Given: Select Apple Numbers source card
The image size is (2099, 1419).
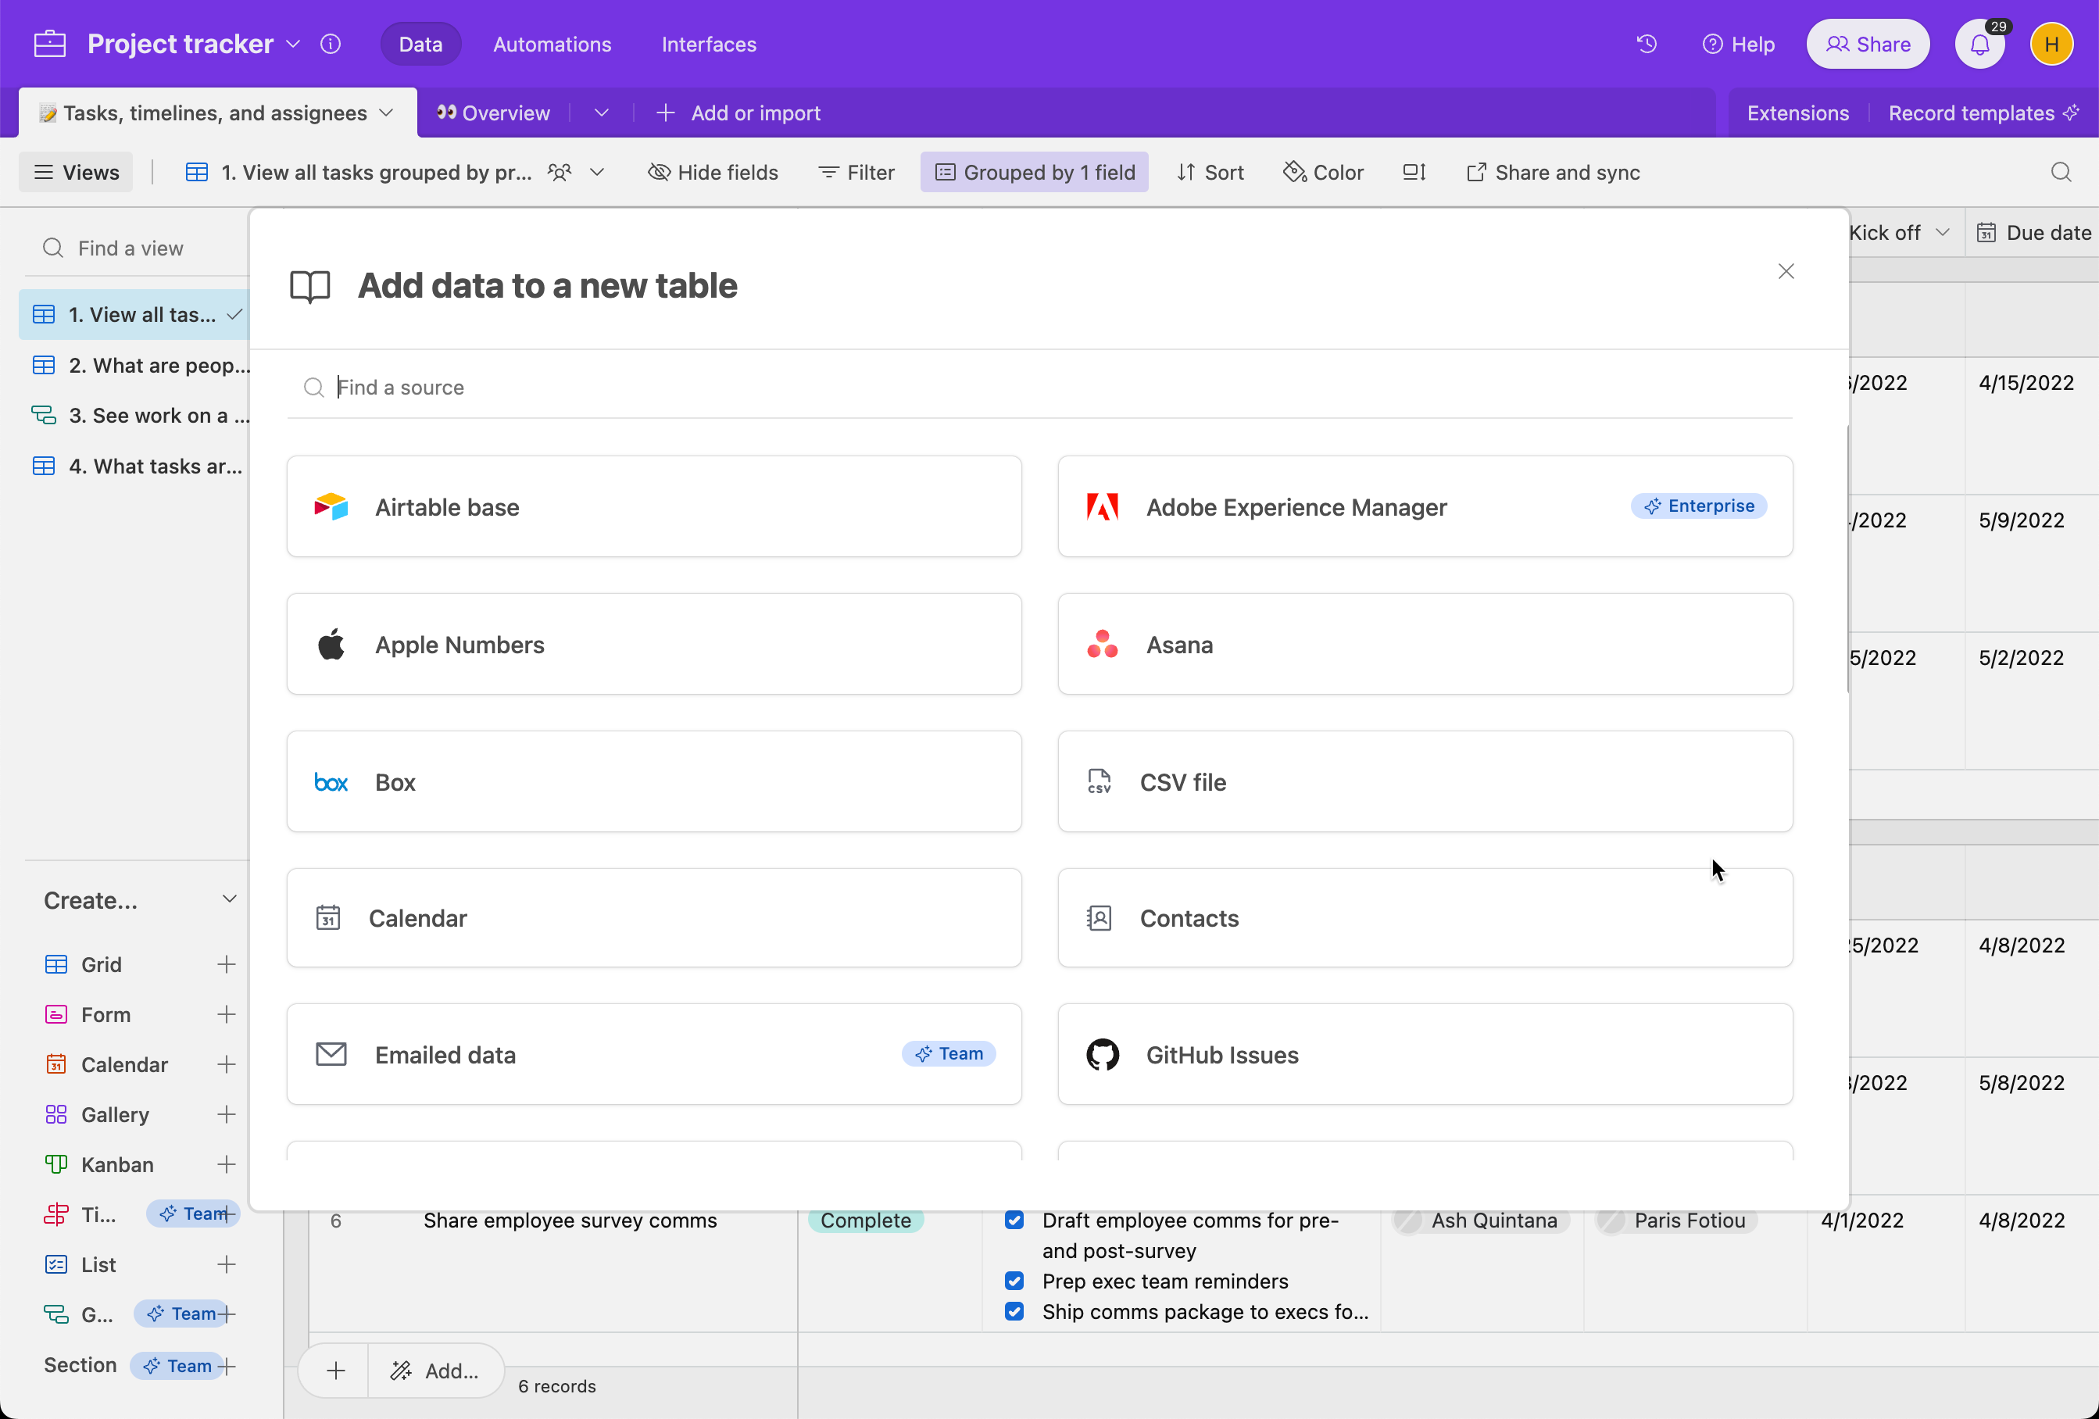Looking at the screenshot, I should pyautogui.click(x=654, y=644).
